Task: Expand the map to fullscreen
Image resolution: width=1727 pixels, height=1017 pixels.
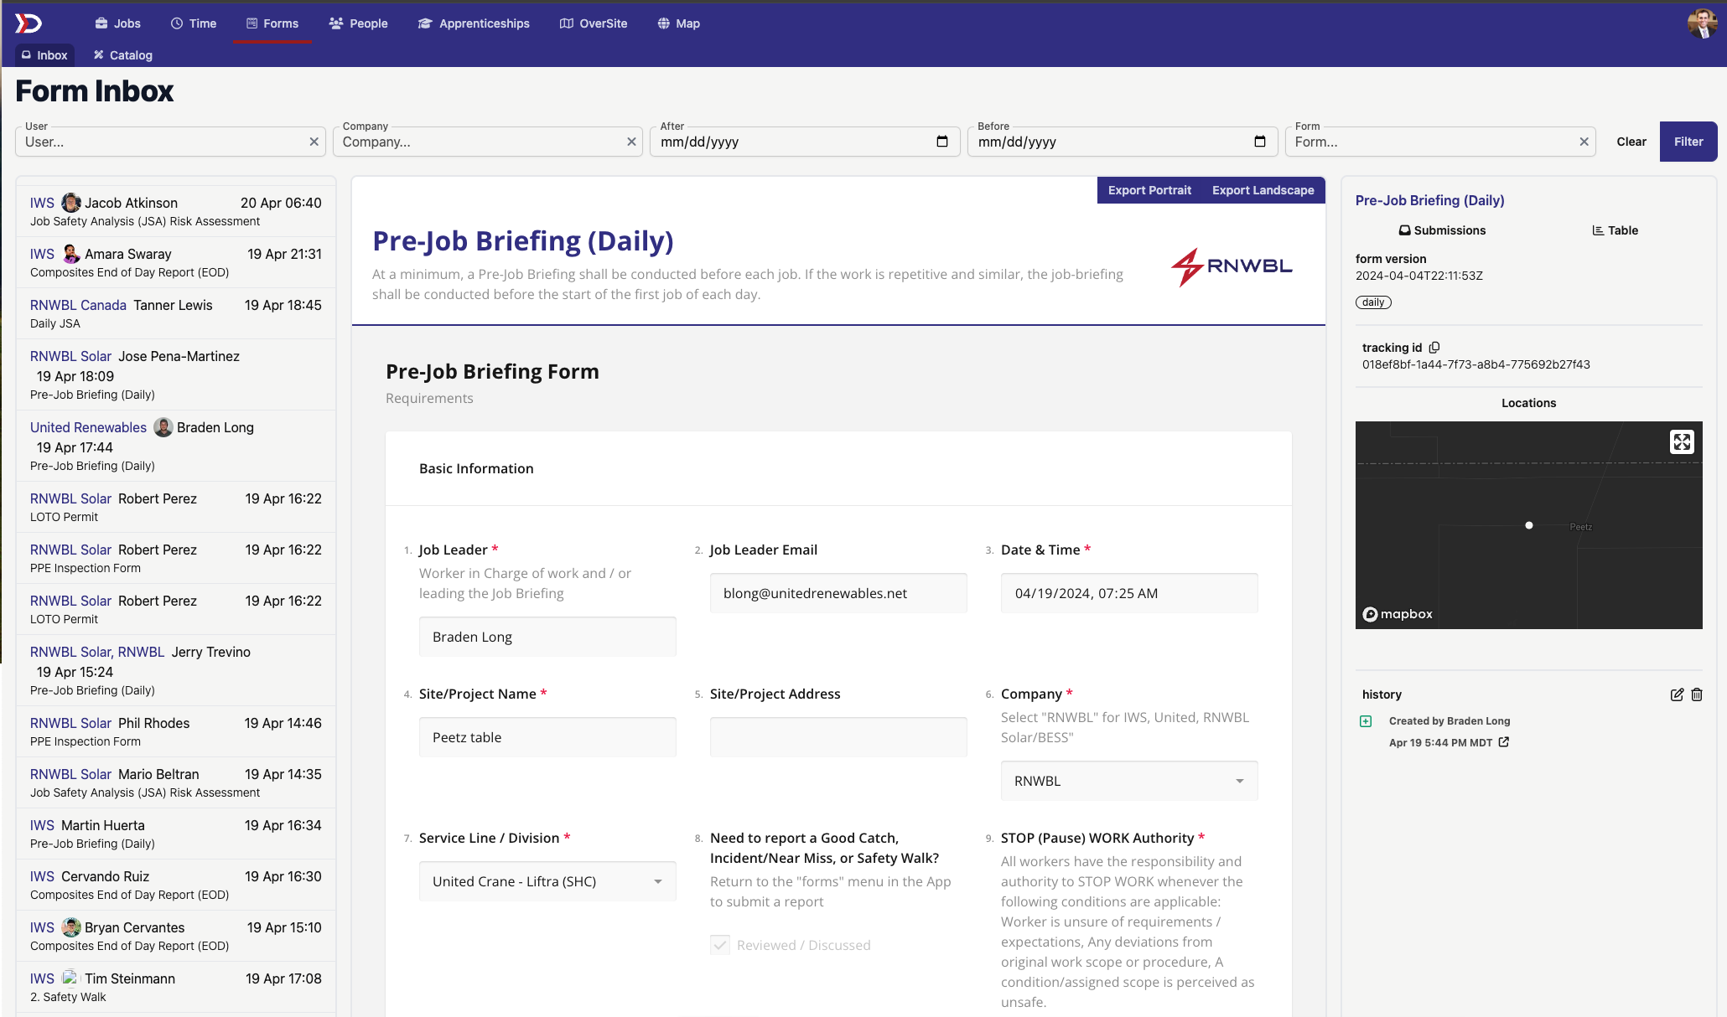Action: pyautogui.click(x=1682, y=441)
